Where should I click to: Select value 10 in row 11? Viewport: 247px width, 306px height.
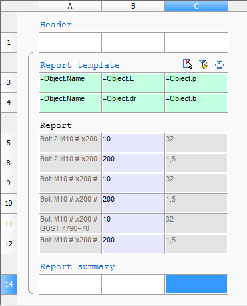click(x=133, y=224)
